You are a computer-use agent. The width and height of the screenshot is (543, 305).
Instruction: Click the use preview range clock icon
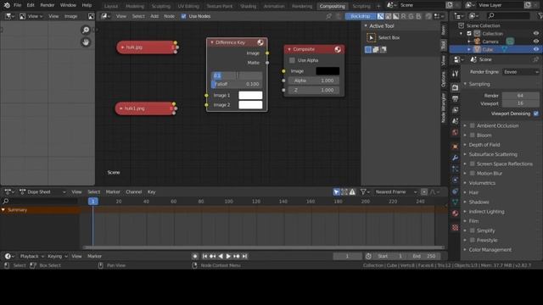point(368,256)
